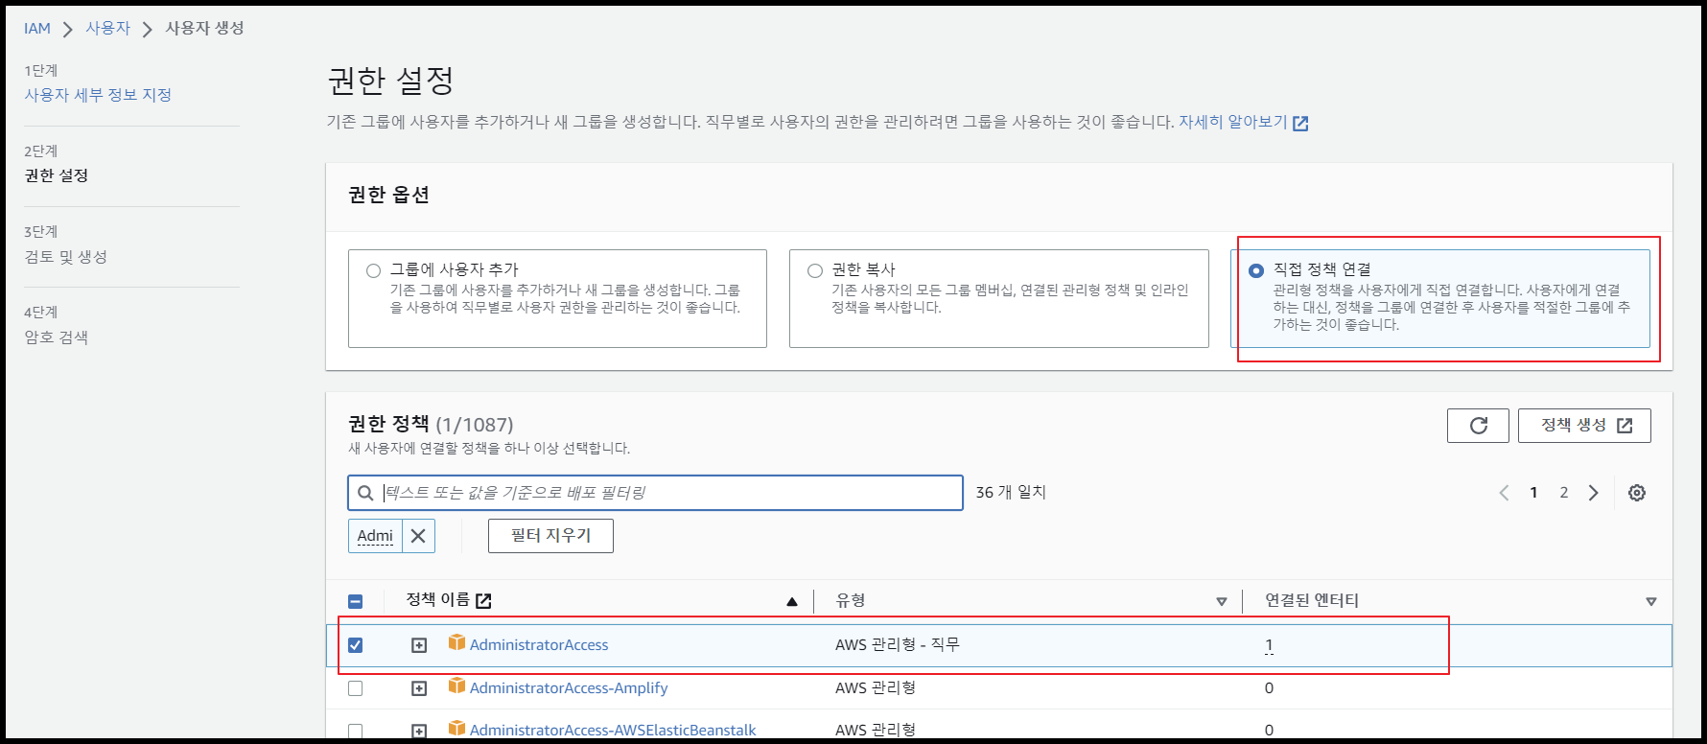
Task: Click the Admi filter token text
Action: click(375, 536)
